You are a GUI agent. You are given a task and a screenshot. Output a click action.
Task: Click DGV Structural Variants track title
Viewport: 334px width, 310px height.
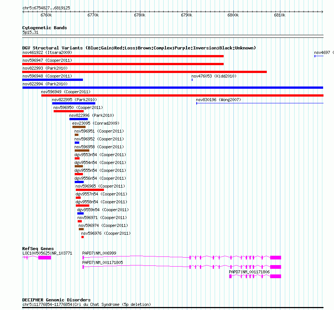pos(139,48)
